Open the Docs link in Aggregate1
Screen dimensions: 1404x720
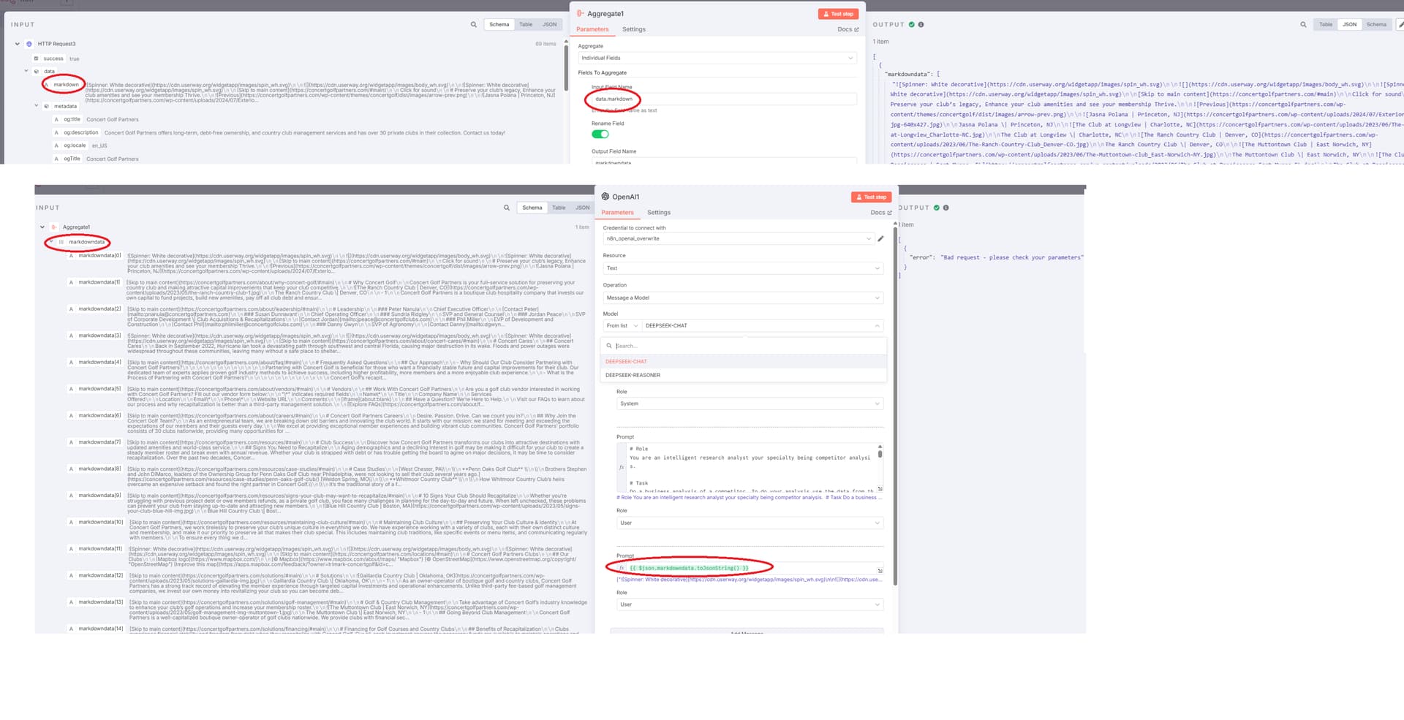point(848,29)
